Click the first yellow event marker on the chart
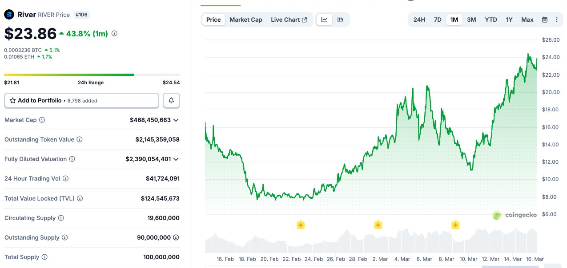Screen dimensions: 567x268 [301, 225]
